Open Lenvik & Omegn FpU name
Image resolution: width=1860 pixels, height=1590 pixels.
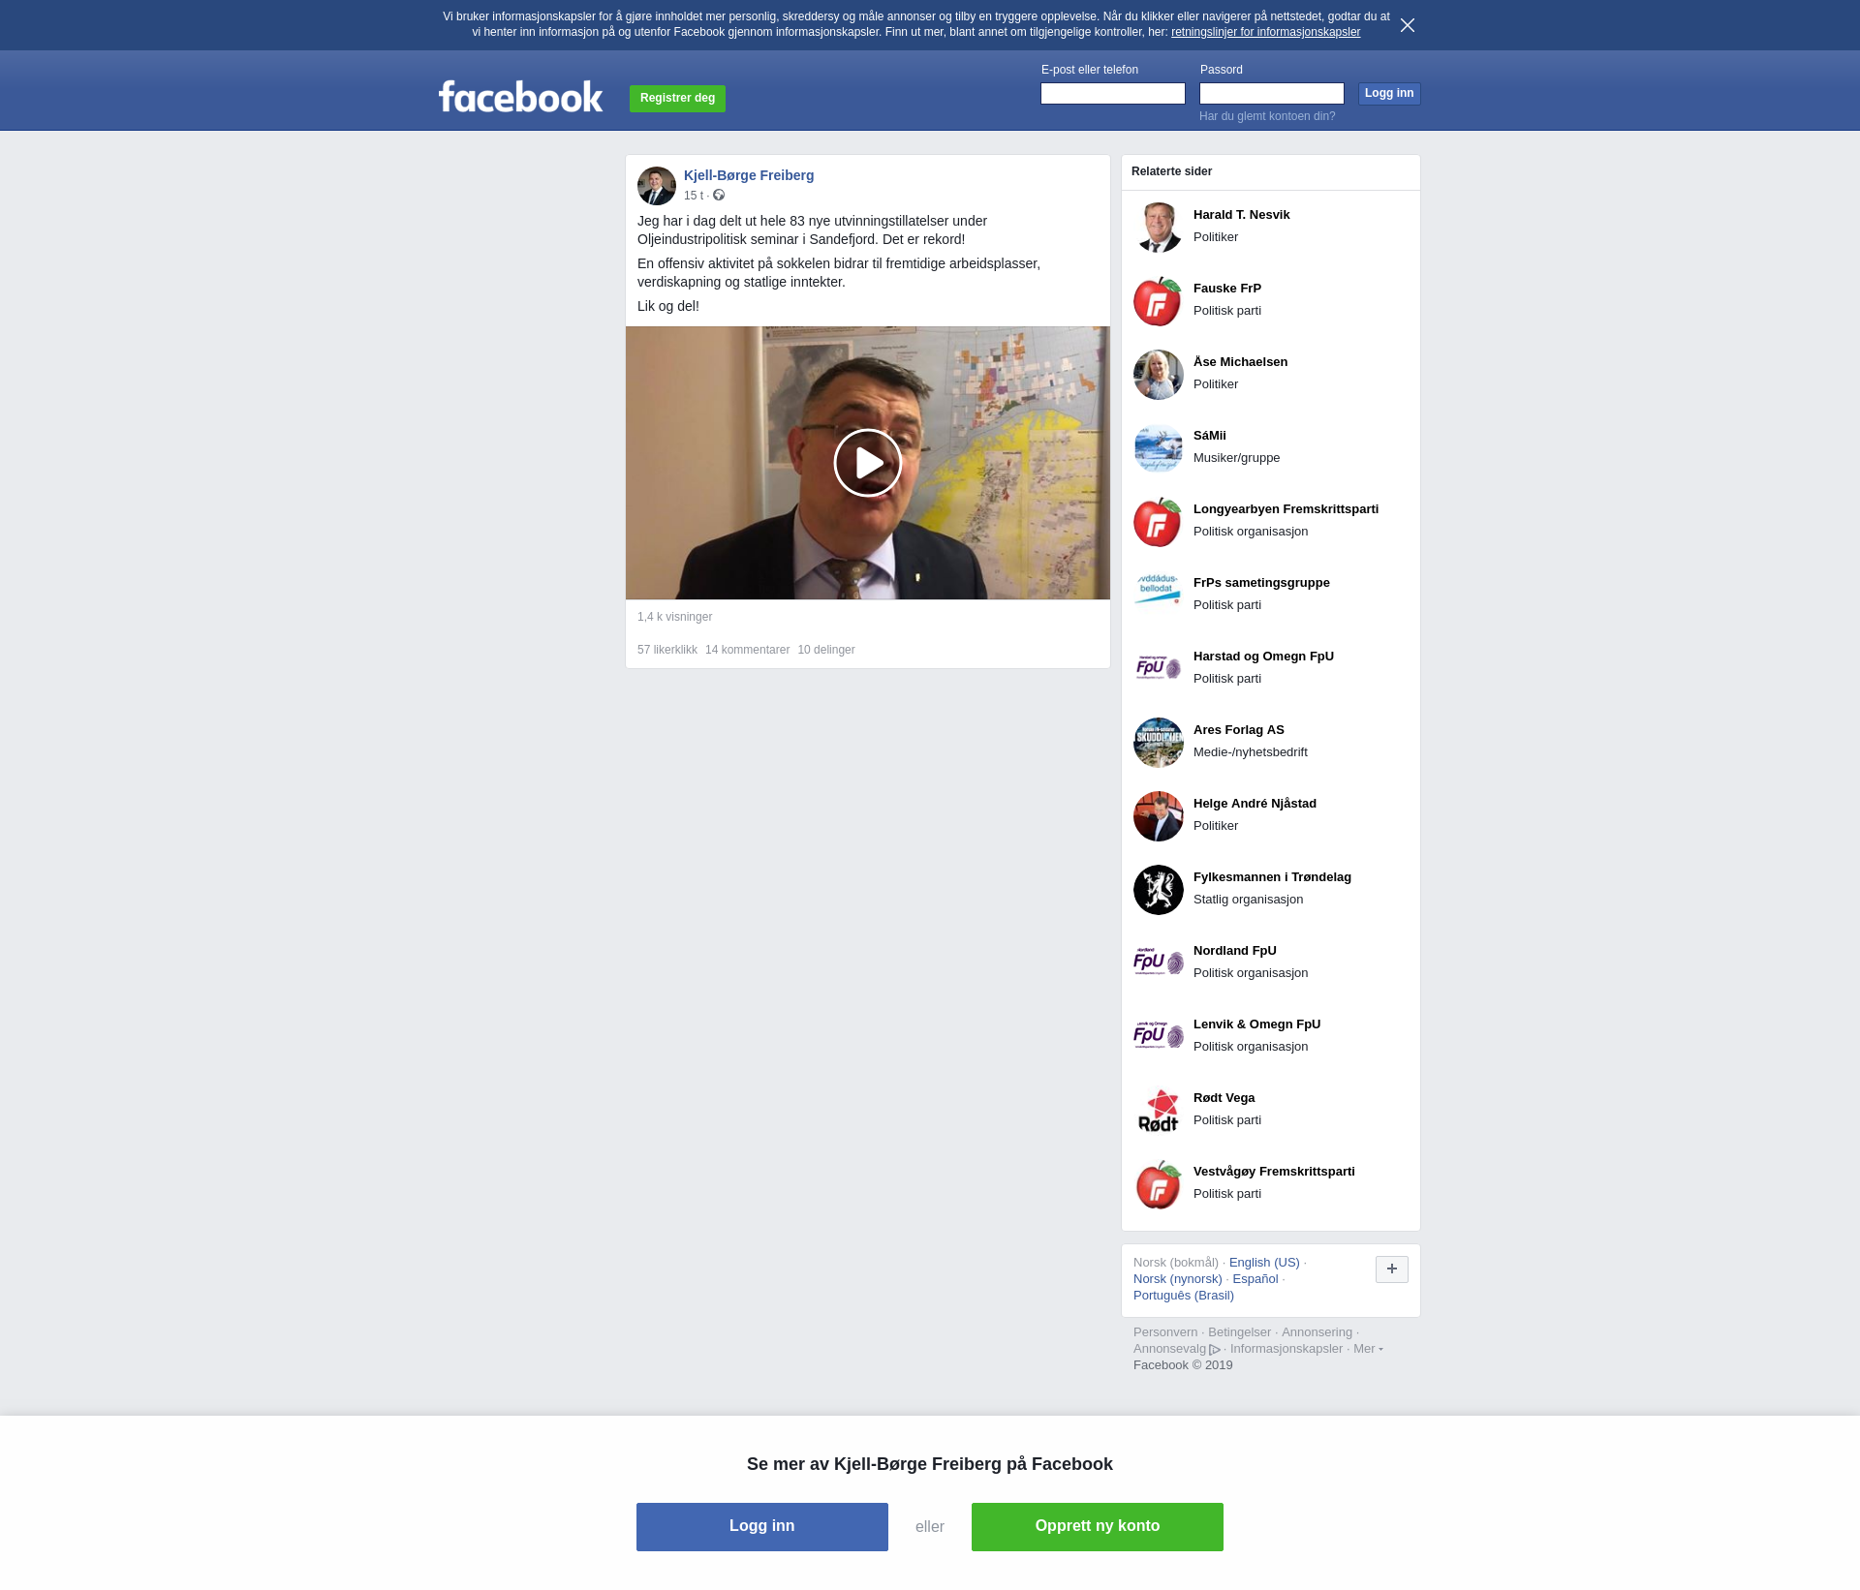pos(1256,1024)
